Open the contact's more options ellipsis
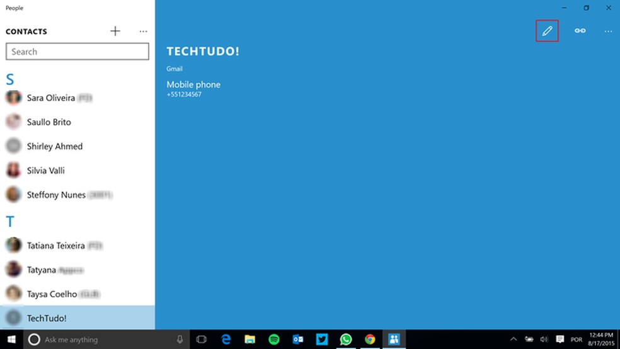 (x=608, y=31)
